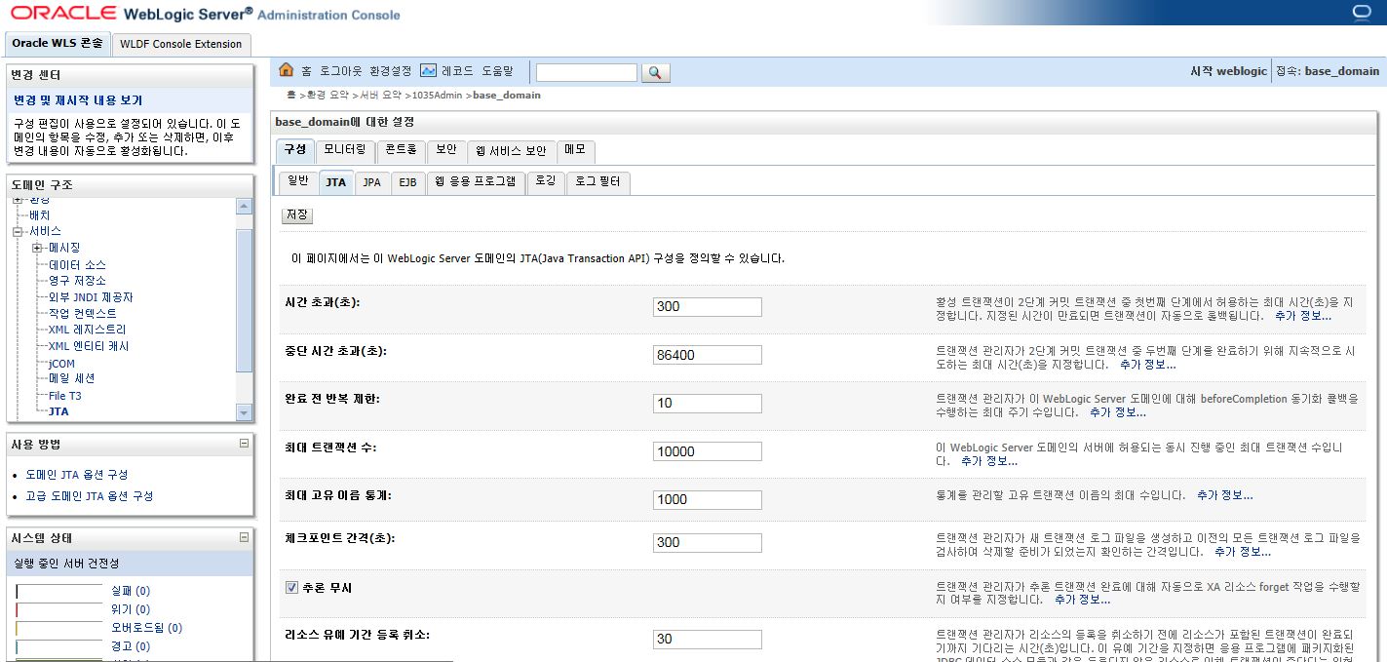Image resolution: width=1387 pixels, height=662 pixels.
Task: Click the 위기 (0) status link
Action: pyautogui.click(x=131, y=609)
